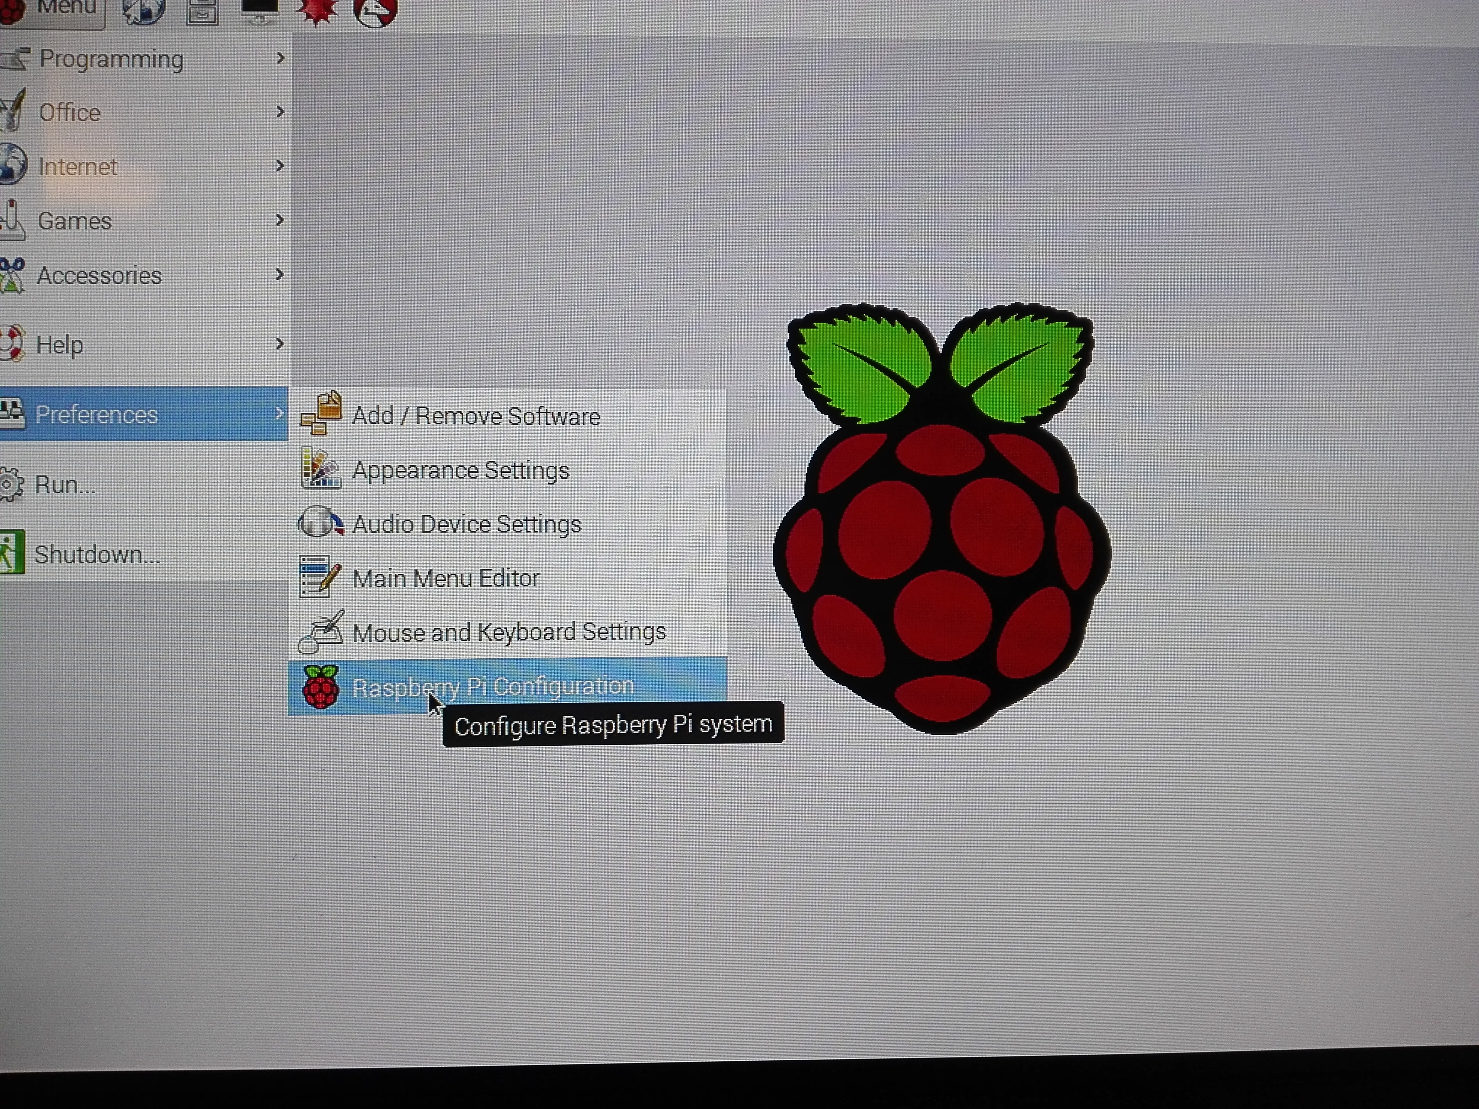Open Mathematica from the red spiky taskbar icon

coord(317,11)
